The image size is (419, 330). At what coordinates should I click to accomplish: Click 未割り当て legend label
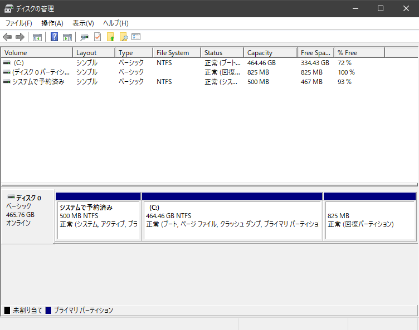click(x=27, y=310)
